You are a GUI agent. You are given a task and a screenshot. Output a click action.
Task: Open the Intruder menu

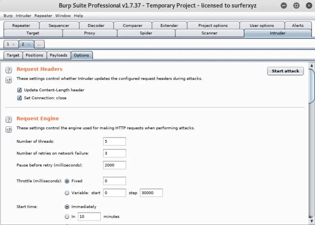point(24,16)
